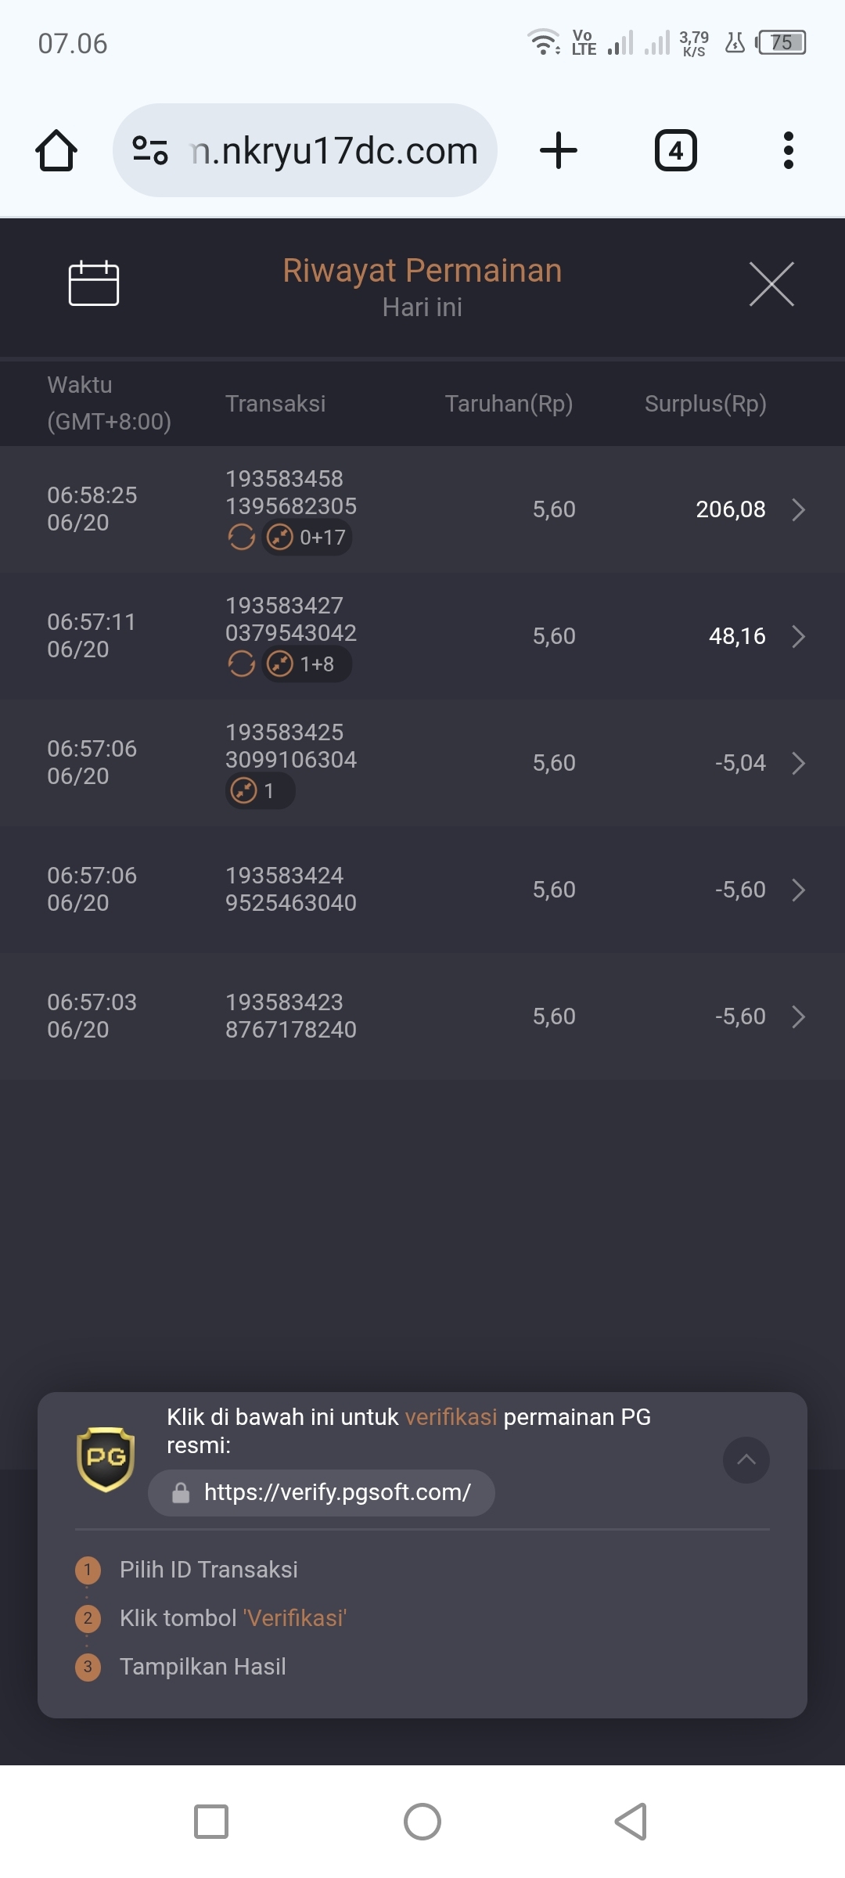This screenshot has height=1878, width=845.
Task: Tap the Android back navigation button
Action: pos(631,1822)
